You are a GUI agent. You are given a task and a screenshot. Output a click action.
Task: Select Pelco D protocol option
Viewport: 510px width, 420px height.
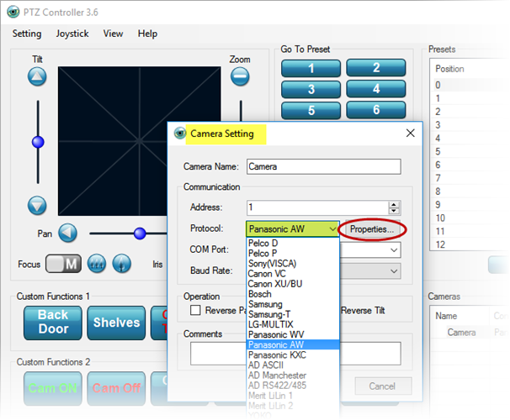[293, 243]
